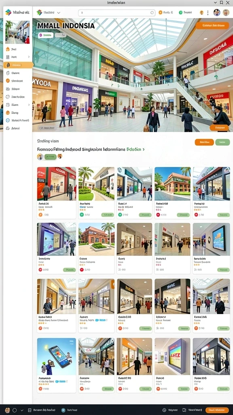Viewport: 233px width, 415px height.
Task: Open the chevron in bottom taskbar left
Action: pyautogui.click(x=22, y=410)
